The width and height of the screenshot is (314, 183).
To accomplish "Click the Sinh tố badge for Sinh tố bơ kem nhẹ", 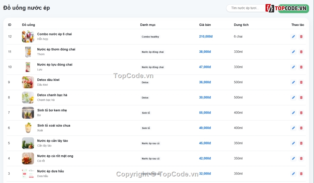I will click(146, 113).
